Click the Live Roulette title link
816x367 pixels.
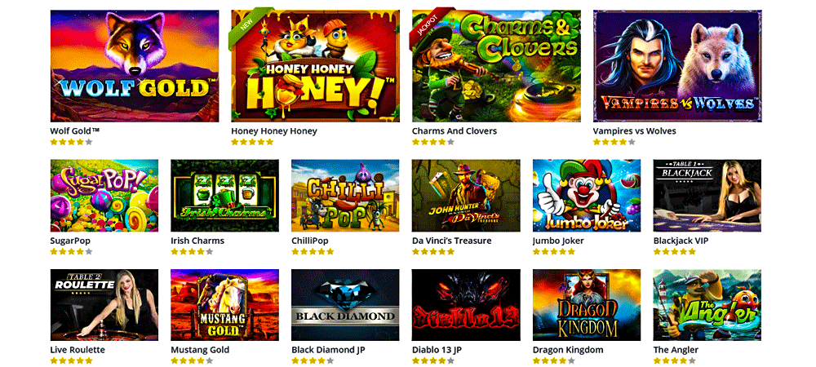pos(78,350)
